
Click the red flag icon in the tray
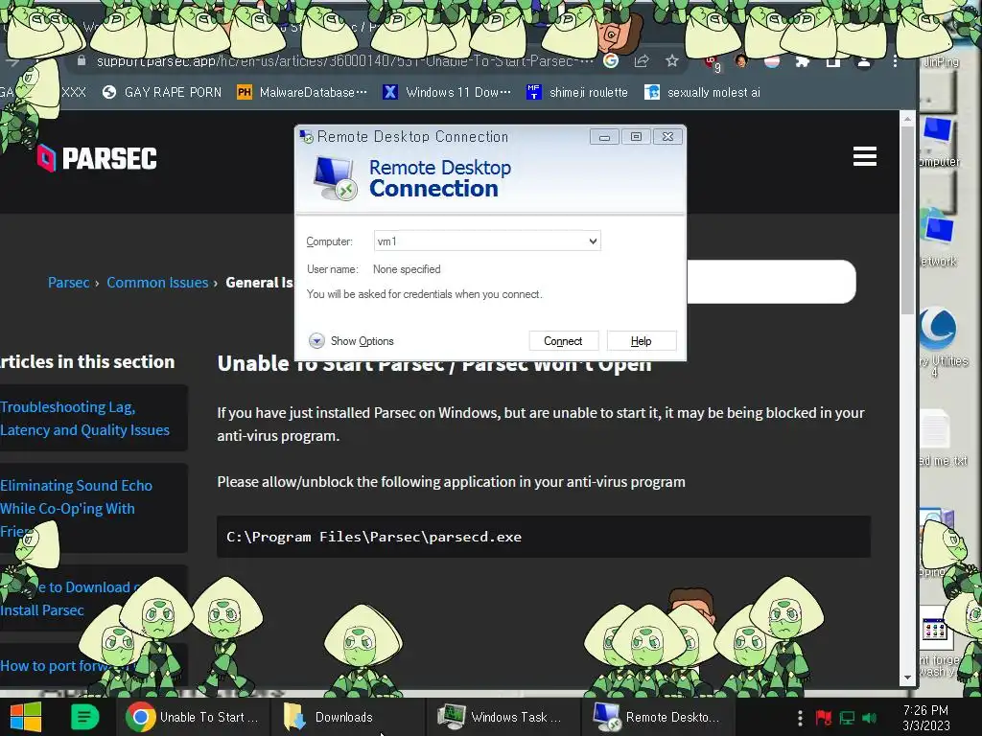pos(823,717)
